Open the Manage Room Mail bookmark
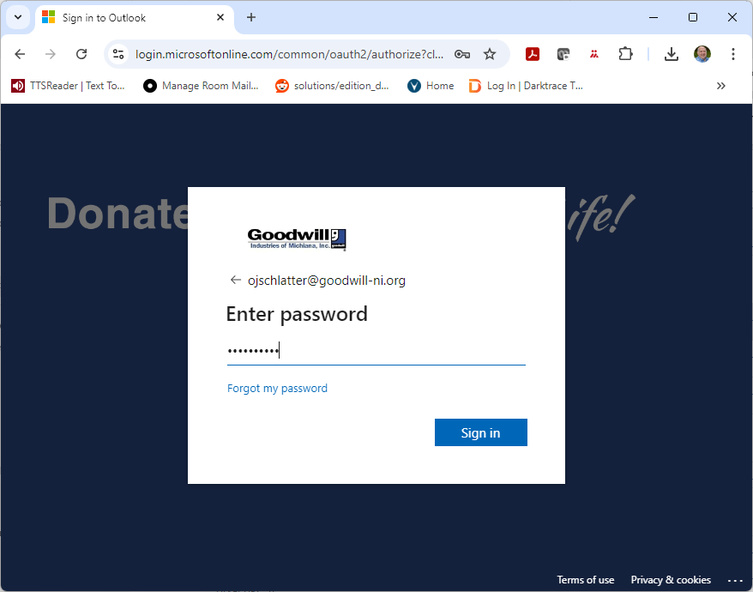Screen dimensions: 753x592 [x=201, y=86]
